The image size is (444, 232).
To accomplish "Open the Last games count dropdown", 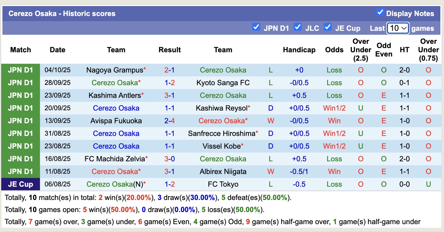I will click(x=398, y=28).
